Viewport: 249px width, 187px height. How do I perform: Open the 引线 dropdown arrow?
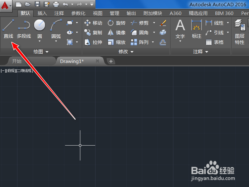[228, 32]
